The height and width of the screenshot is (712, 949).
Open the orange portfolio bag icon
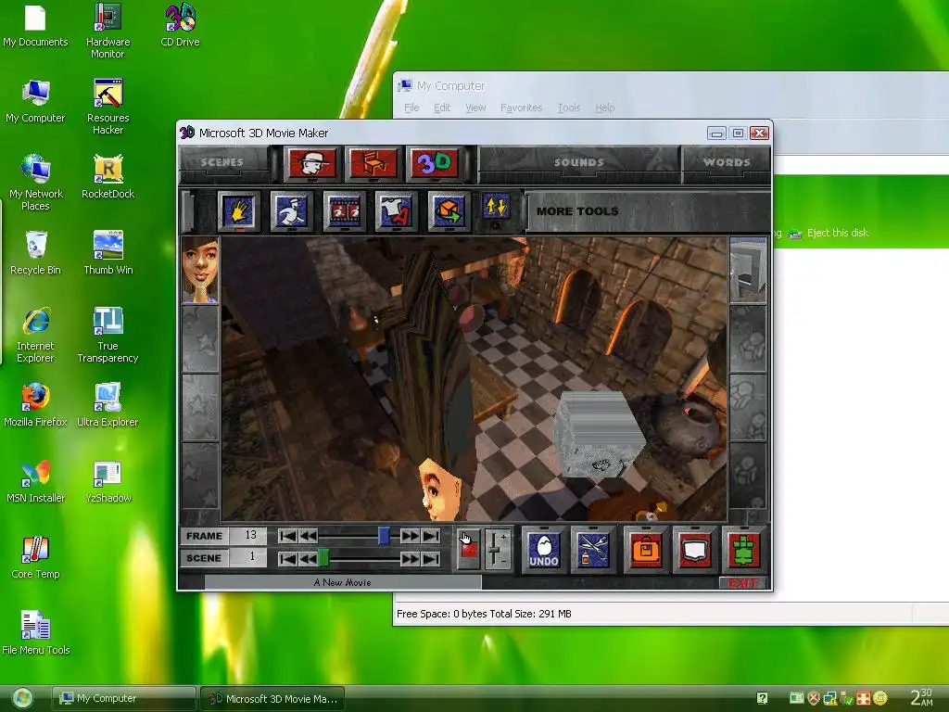(646, 549)
